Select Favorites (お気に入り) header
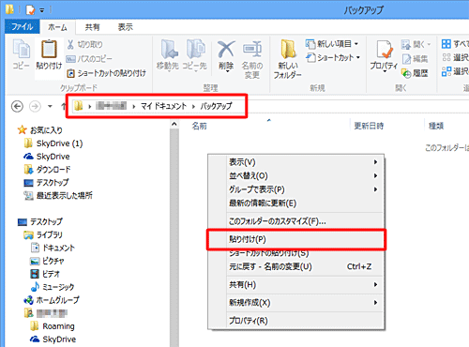 tap(40, 130)
